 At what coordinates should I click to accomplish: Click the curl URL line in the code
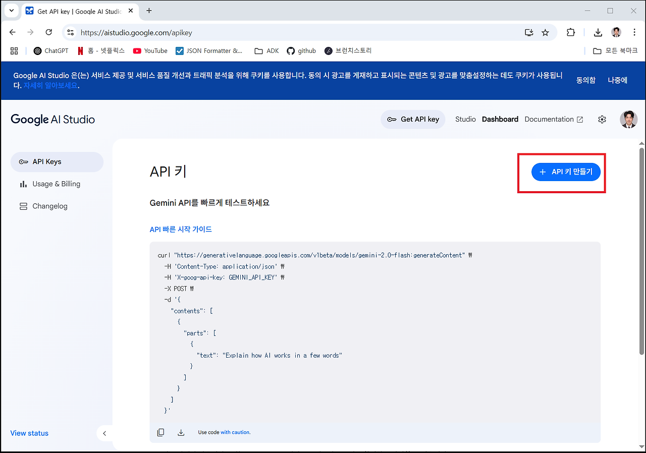[x=315, y=256]
